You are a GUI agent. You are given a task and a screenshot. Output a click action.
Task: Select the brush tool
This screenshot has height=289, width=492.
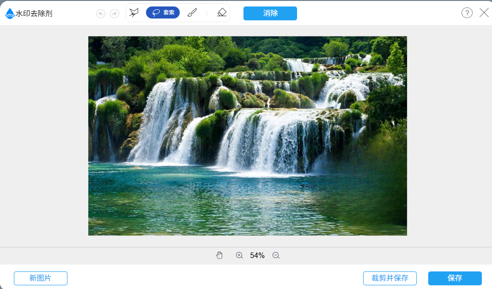[192, 12]
